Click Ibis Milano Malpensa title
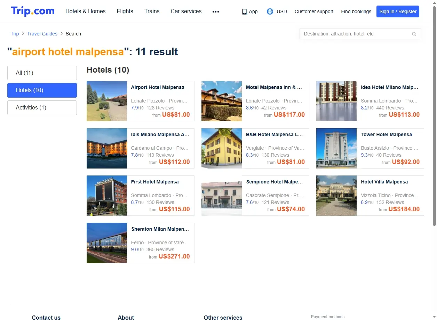Screen dimensions: 437x320 pos(160,134)
